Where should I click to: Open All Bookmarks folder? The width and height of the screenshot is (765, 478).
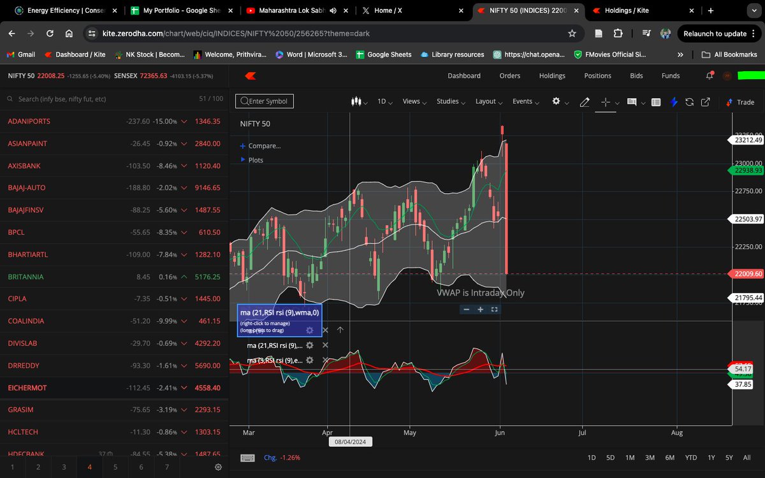(x=730, y=55)
